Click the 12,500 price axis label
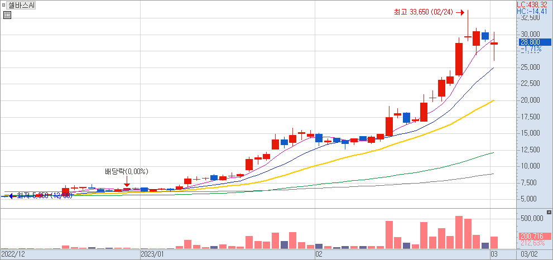Image resolution: width=553 pixels, height=260 pixels. tap(530, 150)
